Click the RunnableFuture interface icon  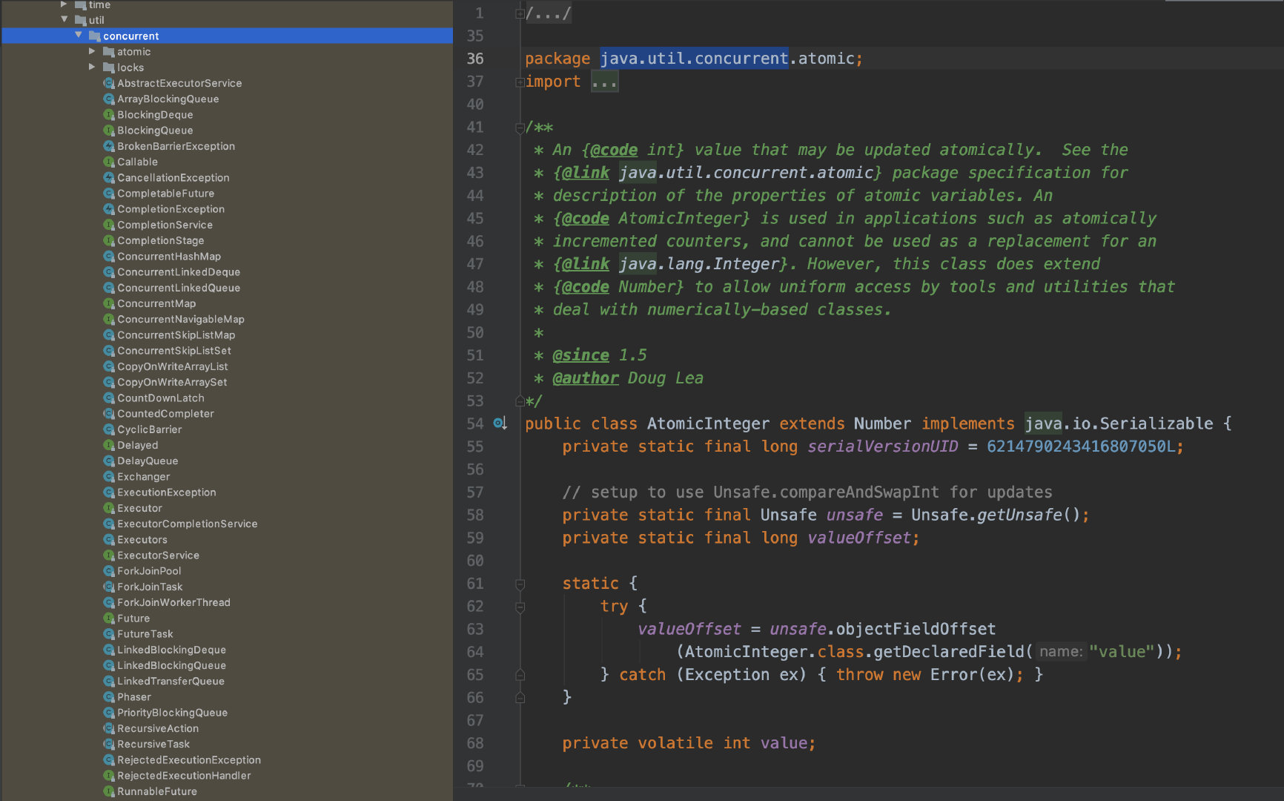(x=108, y=791)
